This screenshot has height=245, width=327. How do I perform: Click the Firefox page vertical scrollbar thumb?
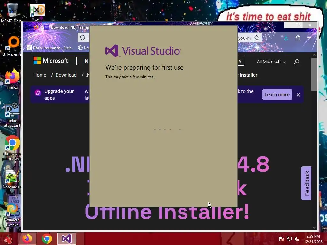pos(314,74)
